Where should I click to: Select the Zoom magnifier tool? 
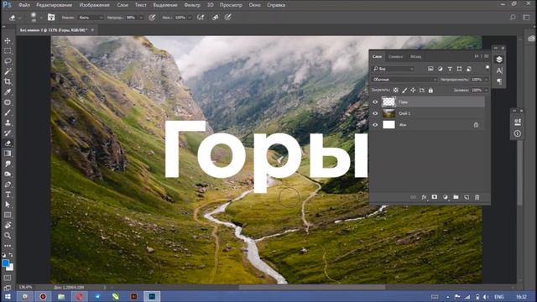(x=8, y=235)
